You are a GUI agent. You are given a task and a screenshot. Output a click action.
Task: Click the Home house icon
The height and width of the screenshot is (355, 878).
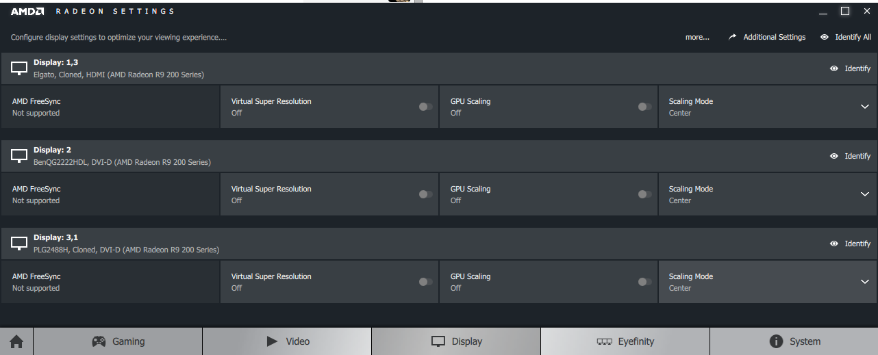pyautogui.click(x=16, y=341)
